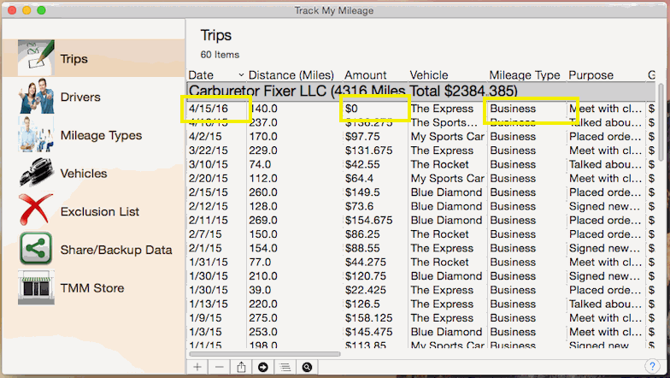This screenshot has height=378, width=670.
Task: Click distance 210.0 cell
Action: 263,276
